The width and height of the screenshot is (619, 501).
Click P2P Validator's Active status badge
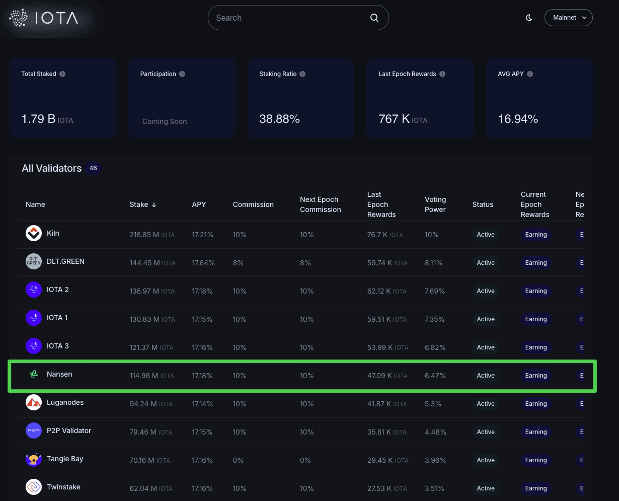[486, 432]
